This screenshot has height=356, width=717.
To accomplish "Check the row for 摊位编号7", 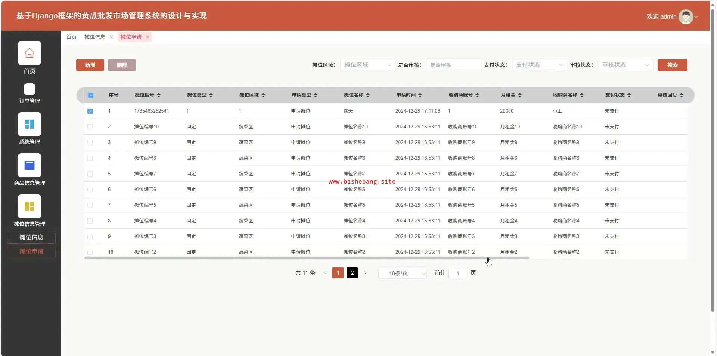I will [x=90, y=174].
